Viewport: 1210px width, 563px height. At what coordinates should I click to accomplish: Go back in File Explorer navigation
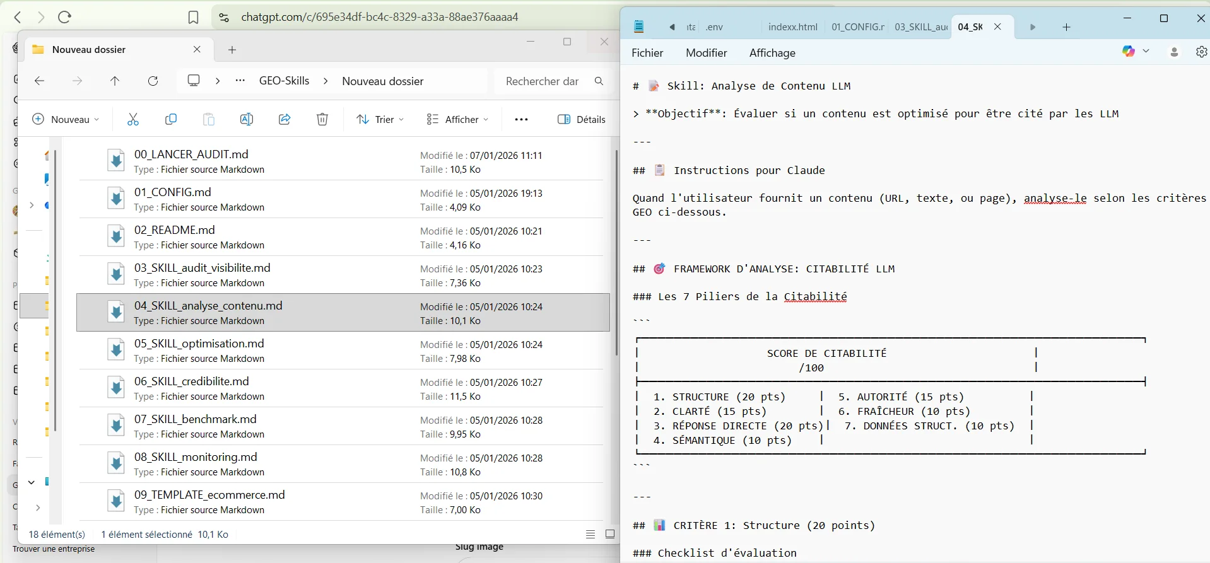[x=39, y=81]
